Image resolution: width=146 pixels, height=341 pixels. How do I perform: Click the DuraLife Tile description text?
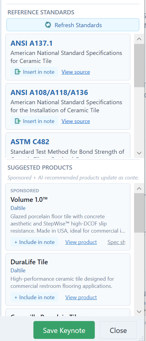click(x=62, y=282)
